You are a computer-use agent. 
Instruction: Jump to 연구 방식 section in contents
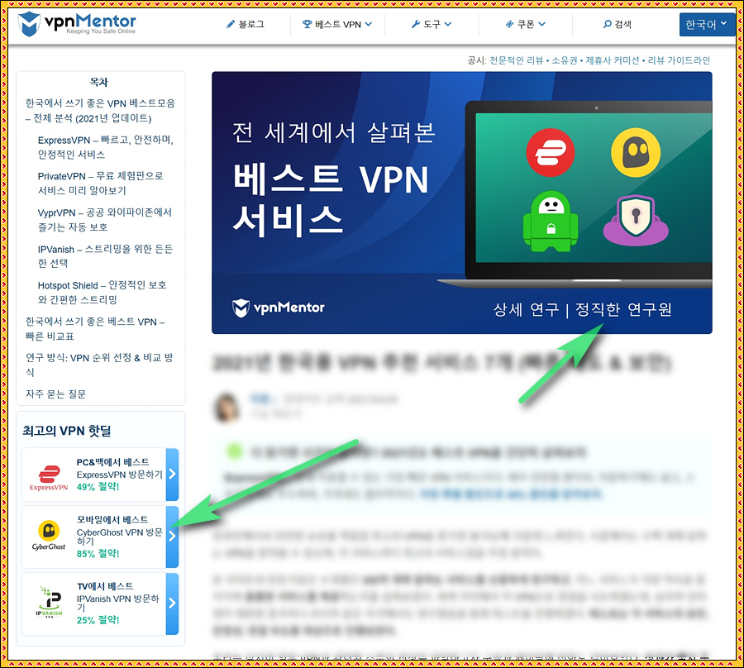99,365
